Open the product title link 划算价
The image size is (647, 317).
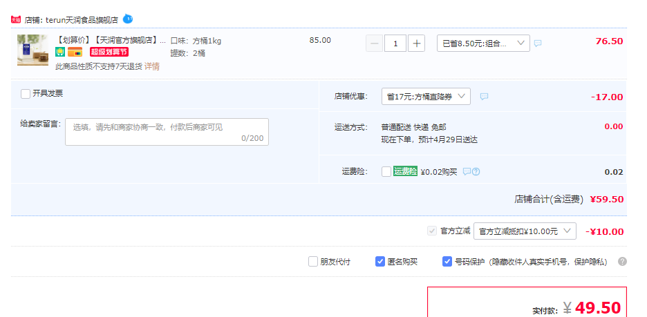(111, 40)
